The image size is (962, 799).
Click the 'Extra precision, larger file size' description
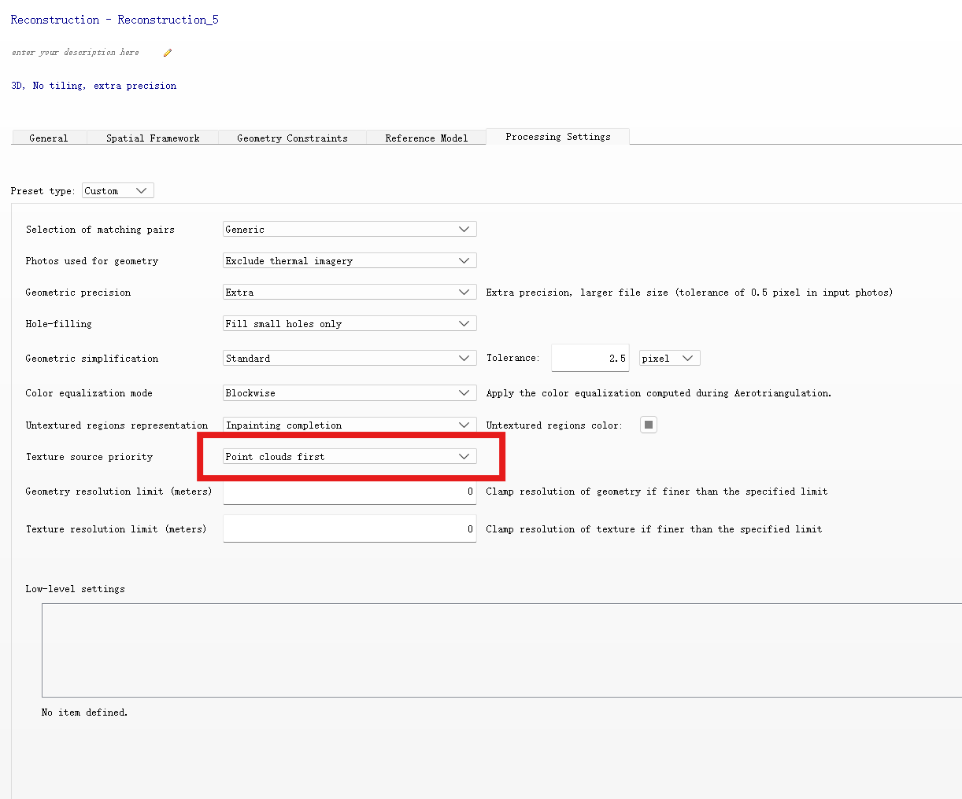point(690,293)
